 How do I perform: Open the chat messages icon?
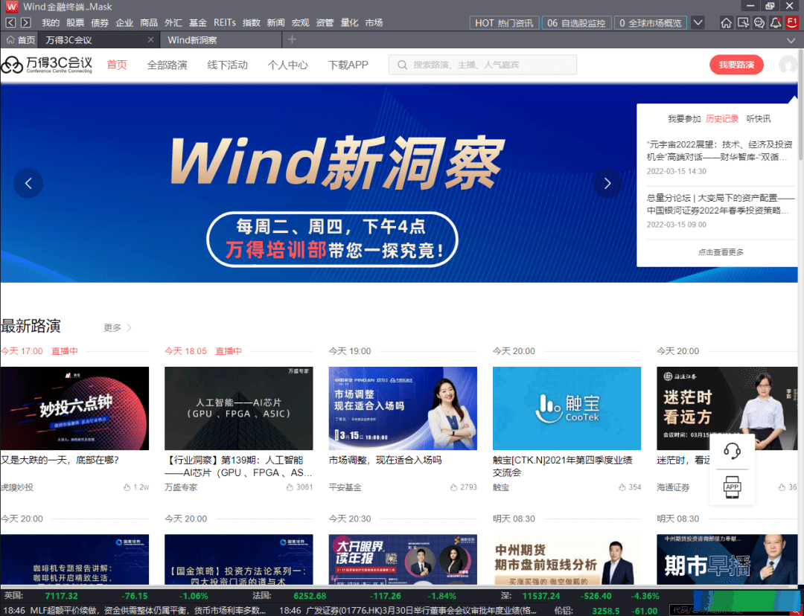759,22
